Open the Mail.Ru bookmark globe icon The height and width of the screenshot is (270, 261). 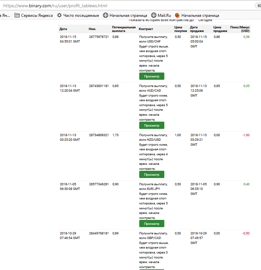[154, 15]
